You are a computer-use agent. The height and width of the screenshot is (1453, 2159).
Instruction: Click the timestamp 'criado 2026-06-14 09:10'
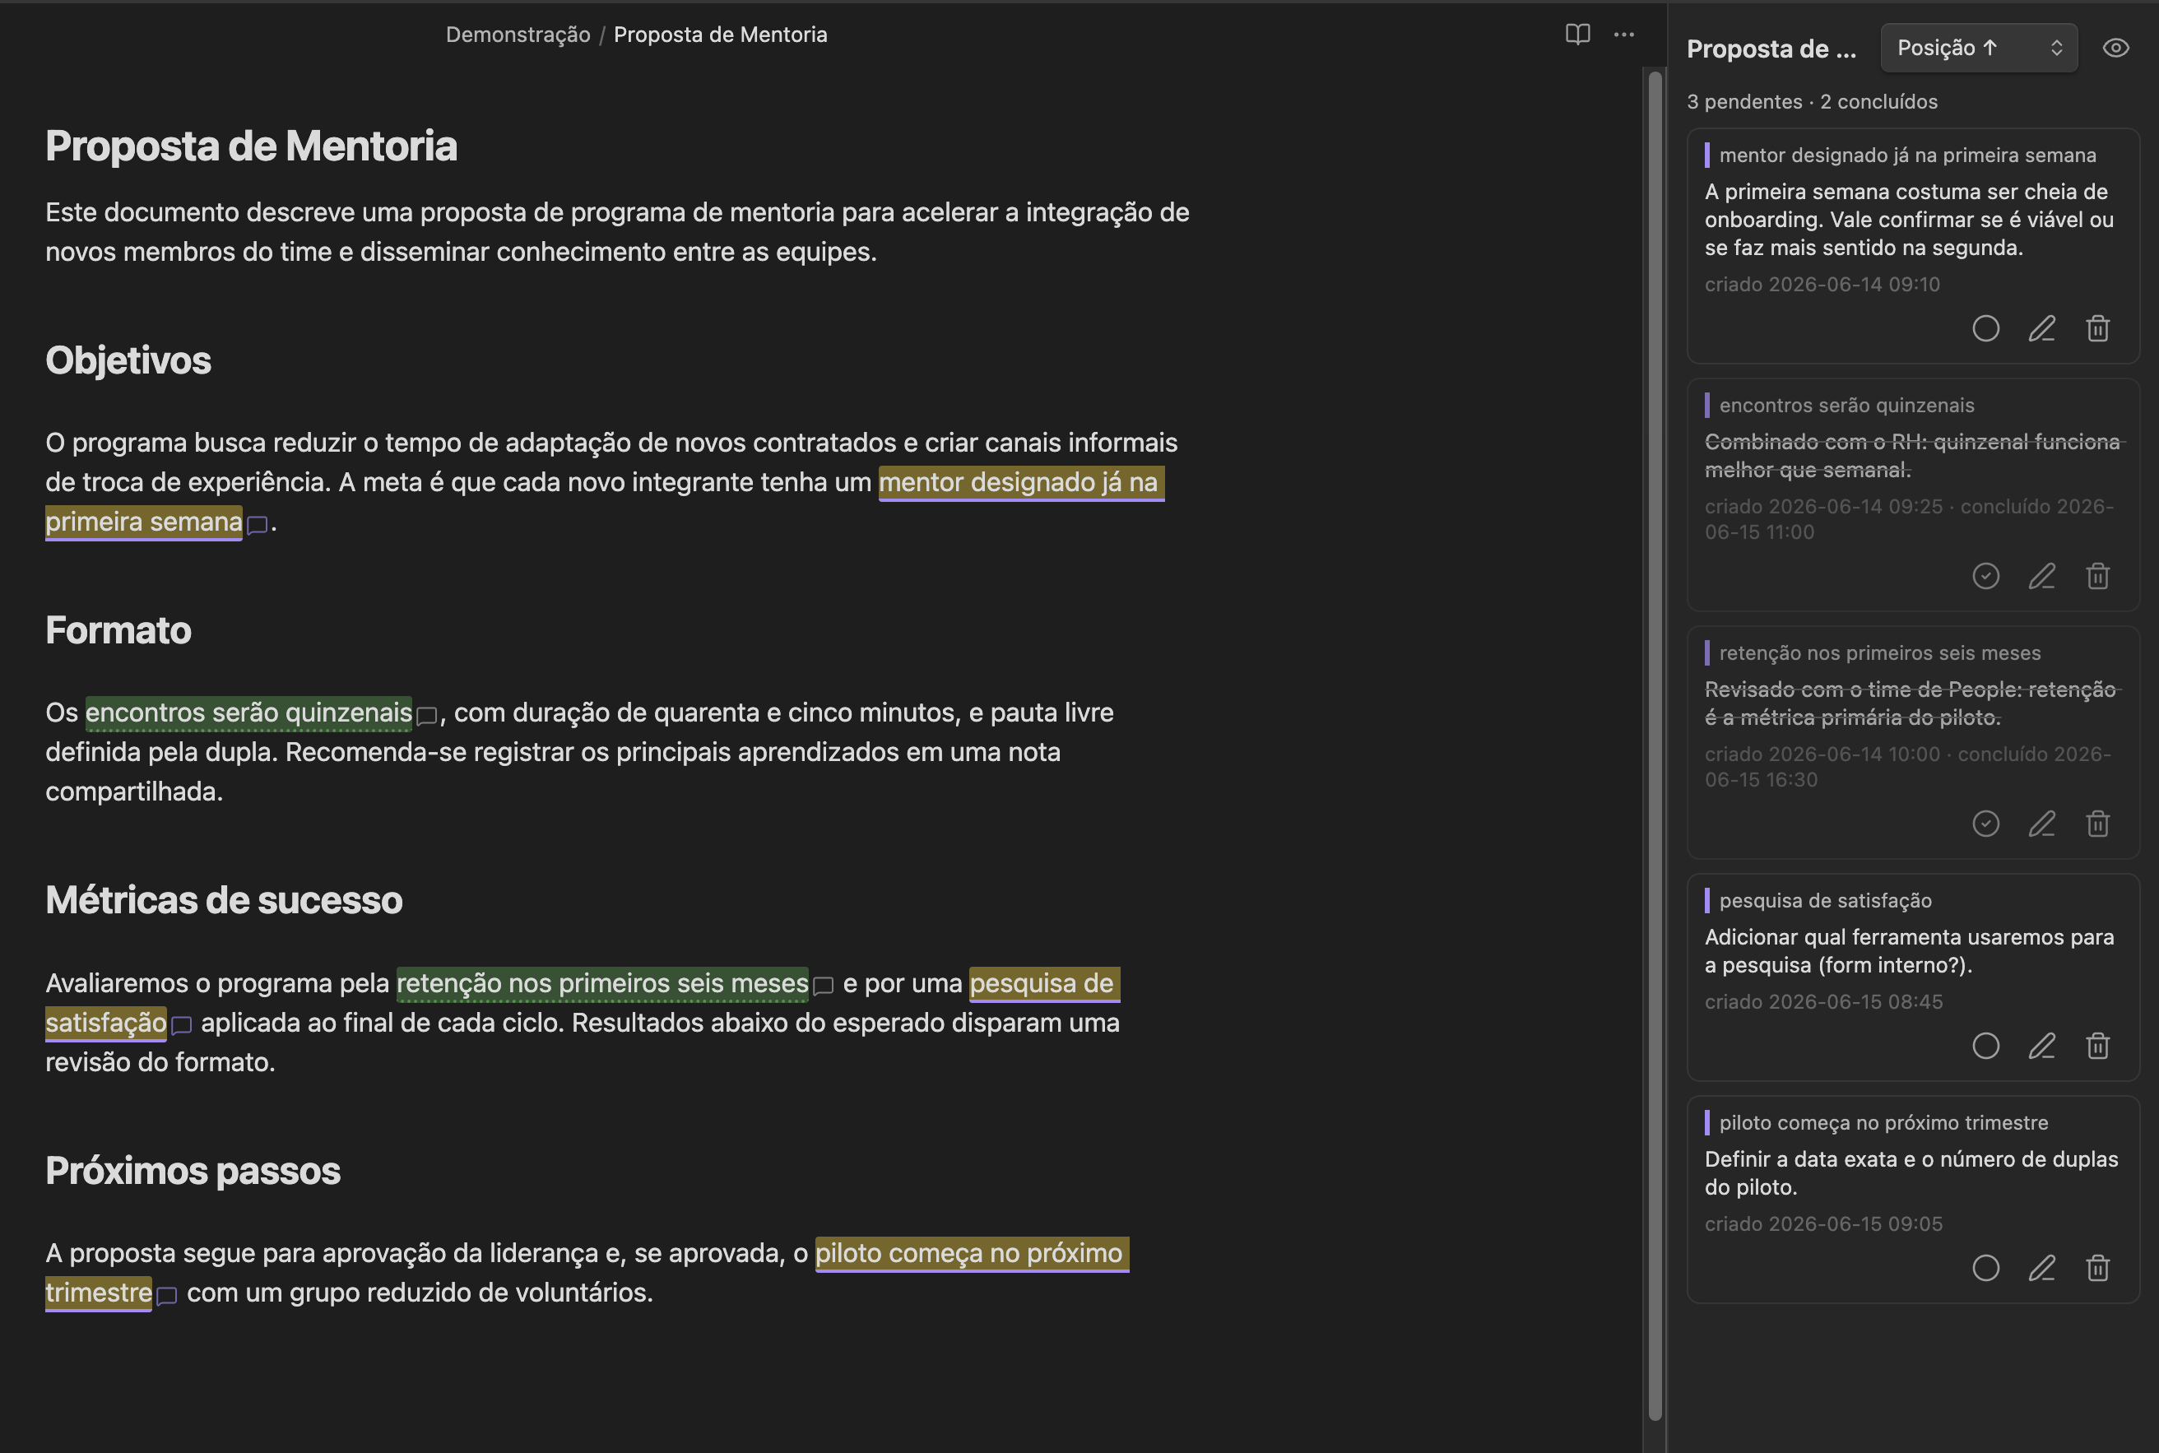pyautogui.click(x=1822, y=285)
